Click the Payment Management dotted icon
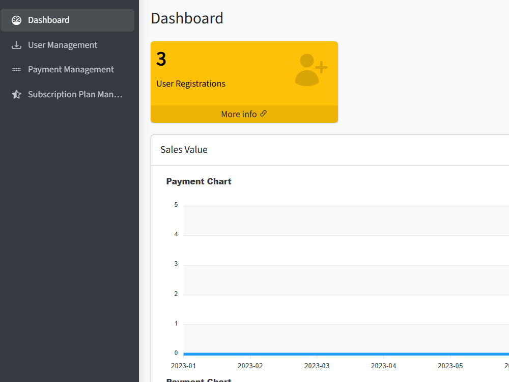 (x=17, y=69)
